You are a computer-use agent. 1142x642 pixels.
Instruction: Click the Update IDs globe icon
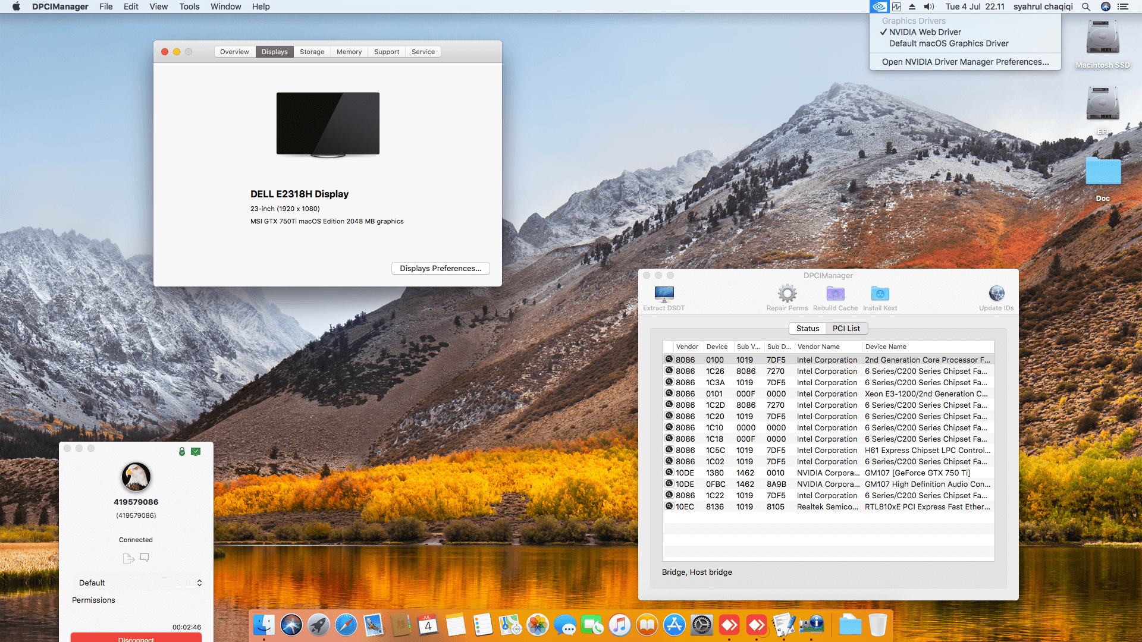(x=996, y=294)
